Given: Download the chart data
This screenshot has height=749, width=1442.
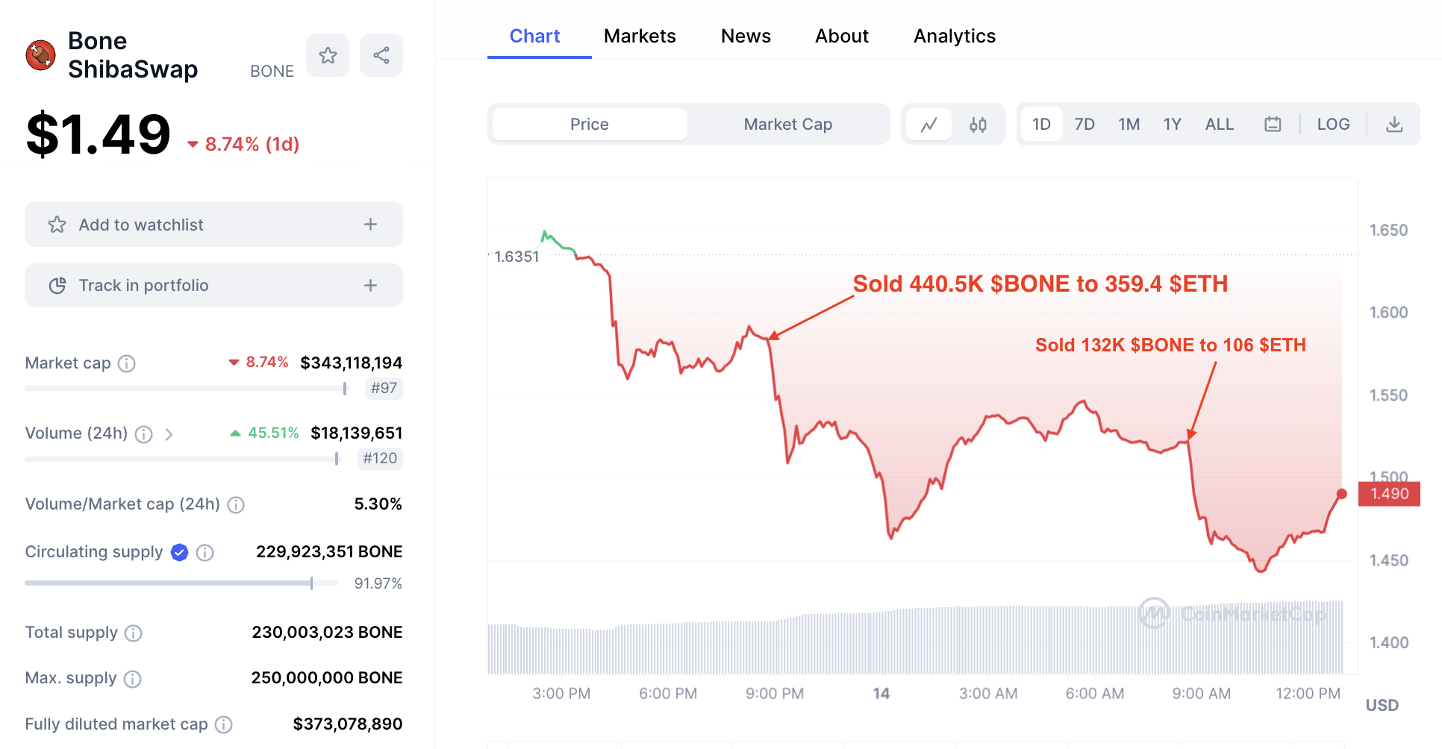Looking at the screenshot, I should pyautogui.click(x=1394, y=124).
